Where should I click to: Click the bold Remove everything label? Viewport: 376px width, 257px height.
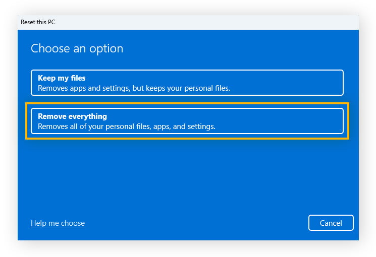[x=72, y=116]
